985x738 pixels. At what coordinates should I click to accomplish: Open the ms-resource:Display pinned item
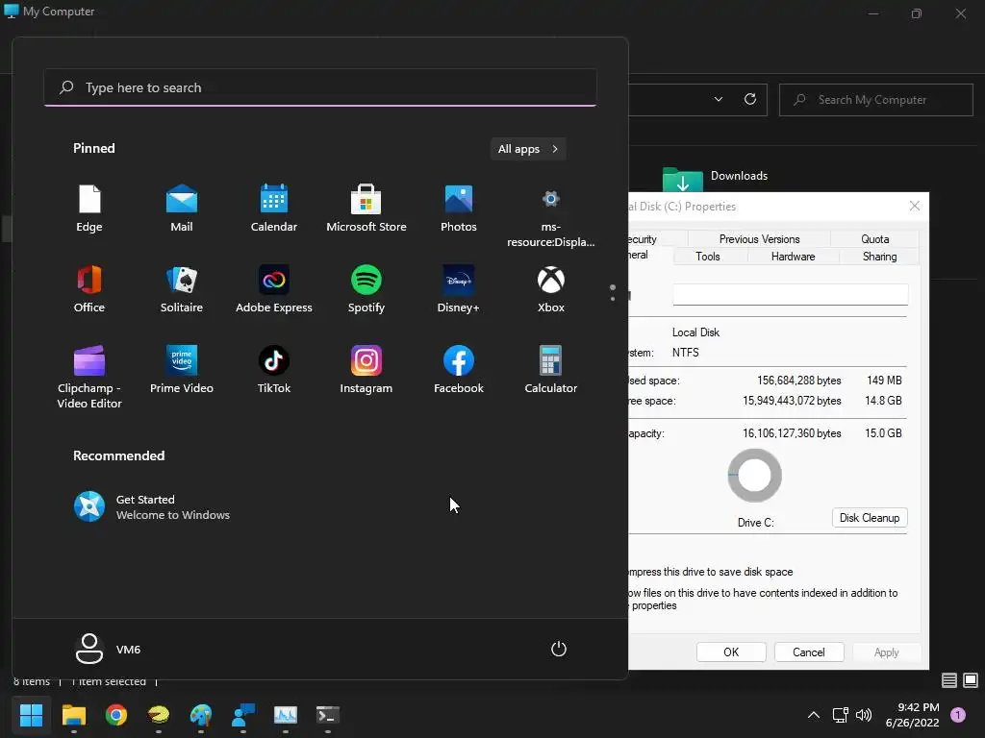pos(551,217)
